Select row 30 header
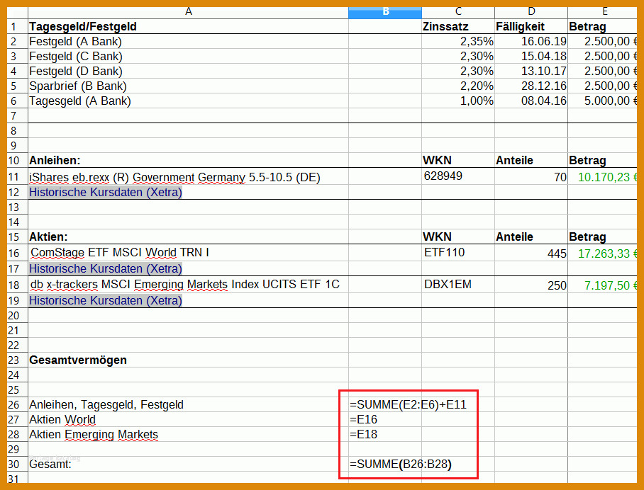The height and width of the screenshot is (490, 644). [17, 465]
